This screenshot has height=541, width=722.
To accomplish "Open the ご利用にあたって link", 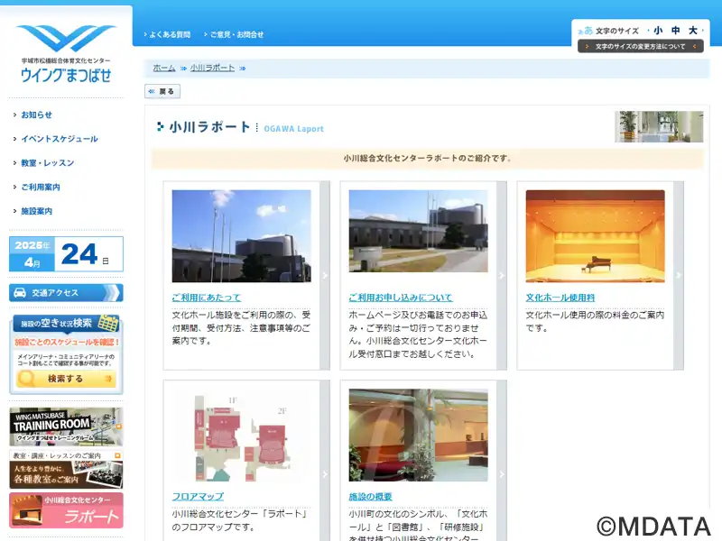I will [x=207, y=298].
